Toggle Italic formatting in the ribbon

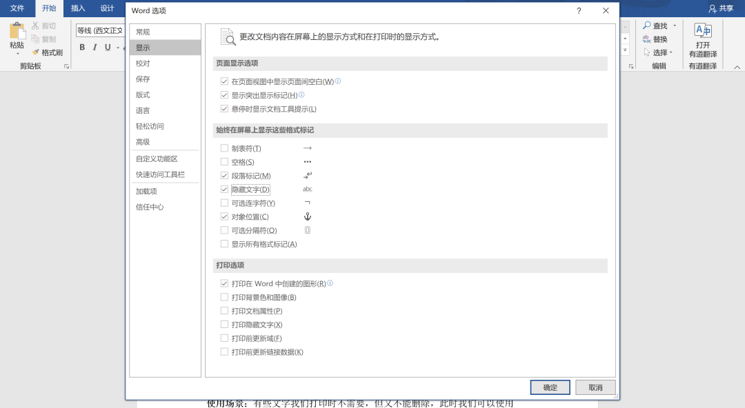click(x=95, y=48)
